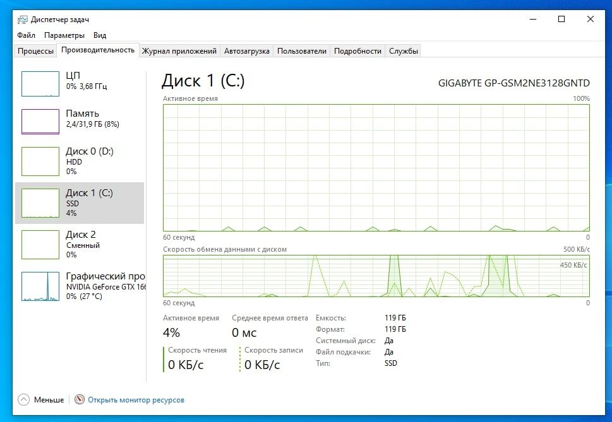Open the Вид menu

[100, 35]
